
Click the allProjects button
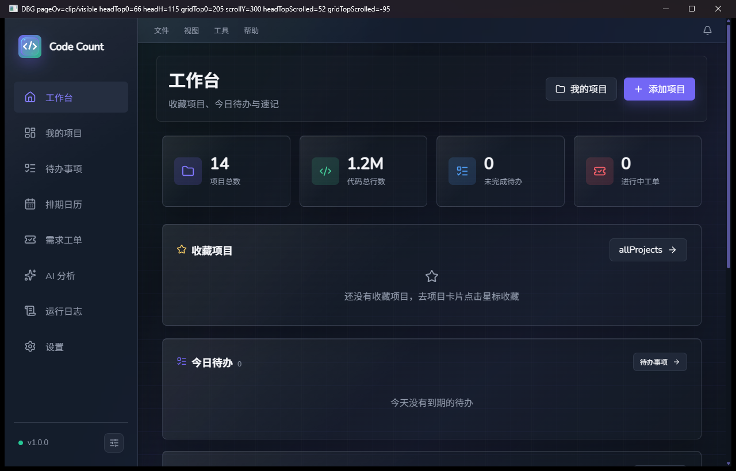coord(648,250)
